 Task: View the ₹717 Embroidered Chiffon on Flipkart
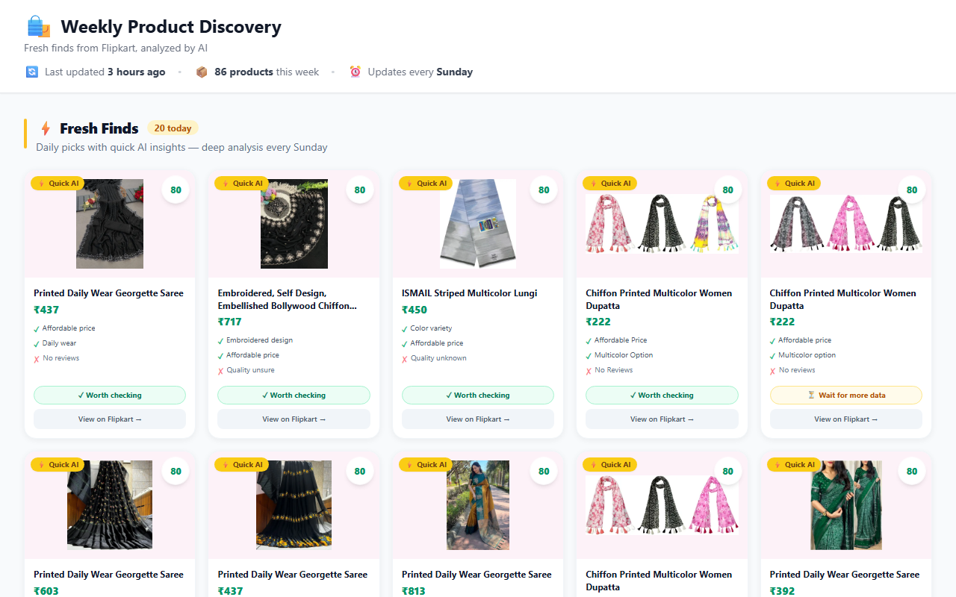[x=294, y=419]
